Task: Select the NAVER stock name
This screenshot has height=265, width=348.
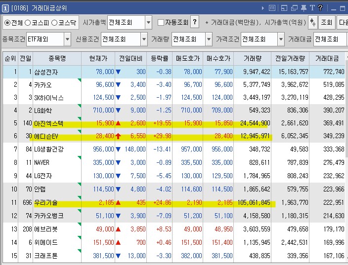Action: click(x=42, y=163)
